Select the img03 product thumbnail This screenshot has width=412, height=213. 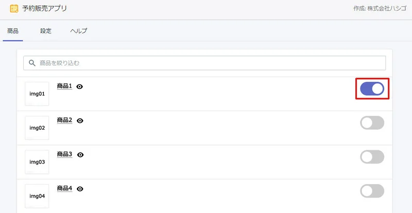(x=37, y=162)
